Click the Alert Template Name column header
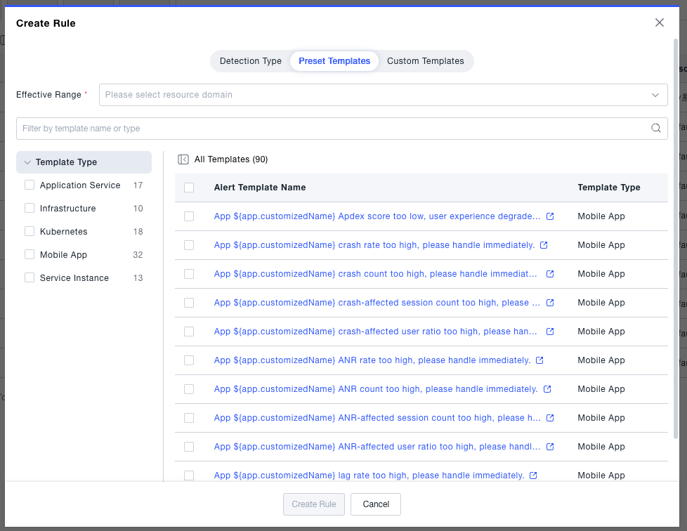This screenshot has height=531, width=687. point(260,188)
